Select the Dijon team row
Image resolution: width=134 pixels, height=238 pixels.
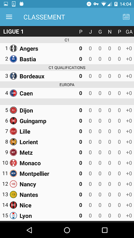pos(67,110)
